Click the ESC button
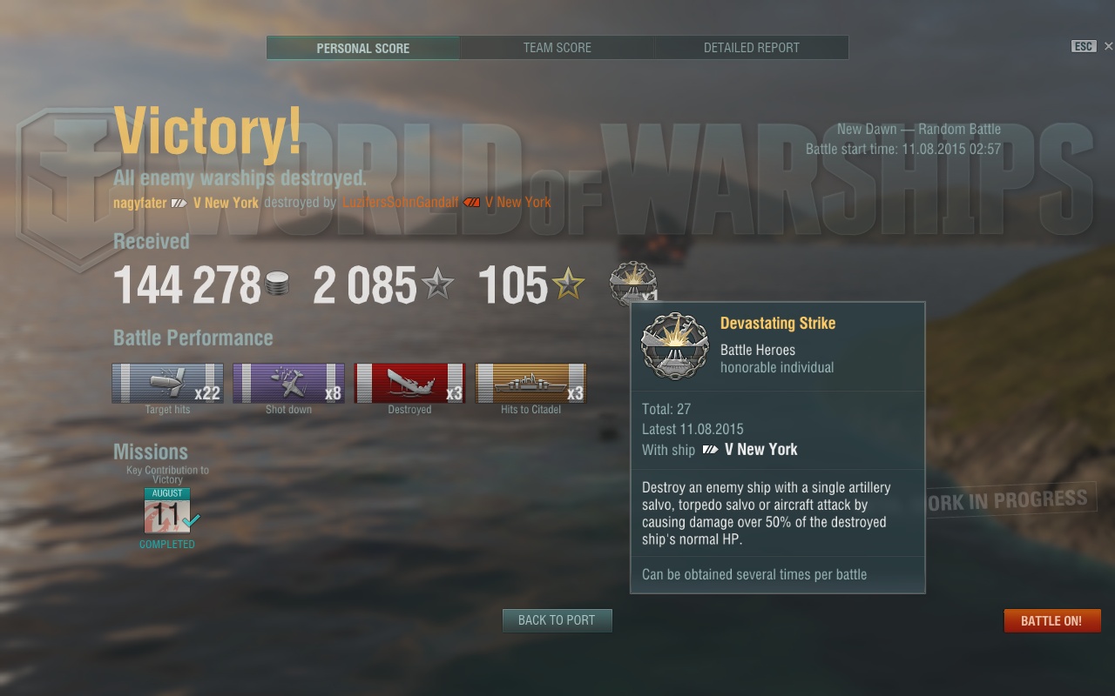The height and width of the screenshot is (696, 1115). click(x=1084, y=46)
